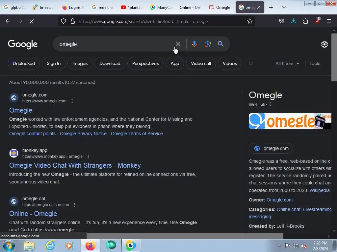This screenshot has height=252, width=337.
Task: Switch to the glpbo Google tab
Action: pos(14,7)
